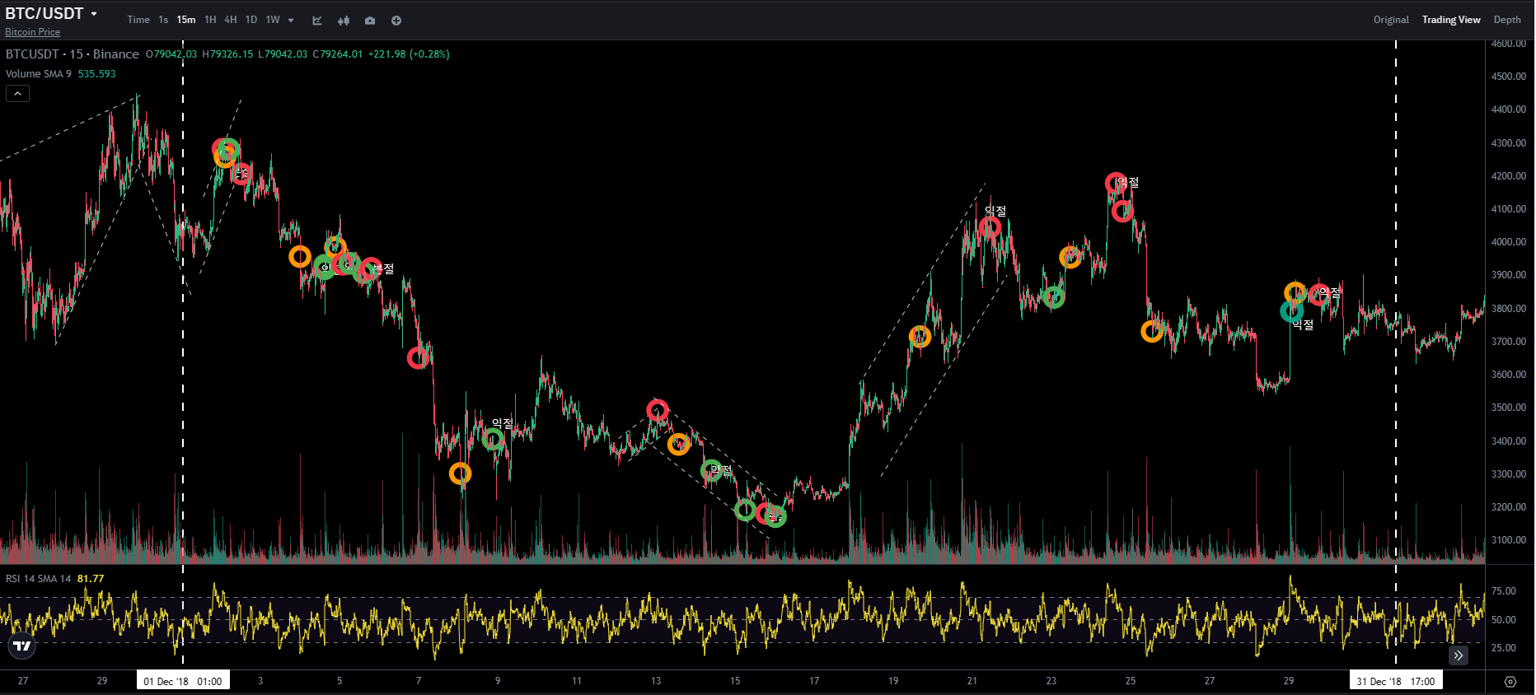Expand more intervals dropdown after 1W
1536x695 pixels.
click(291, 21)
